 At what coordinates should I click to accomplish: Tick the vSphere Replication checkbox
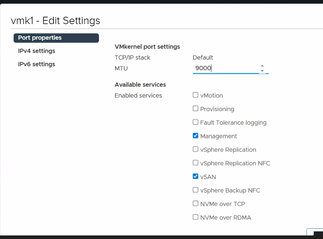pos(195,149)
